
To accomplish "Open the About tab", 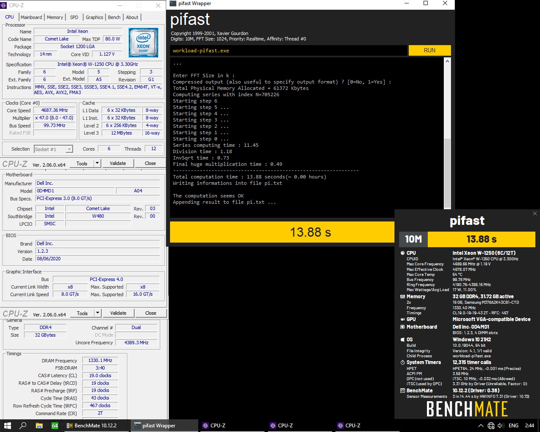I will [132, 17].
